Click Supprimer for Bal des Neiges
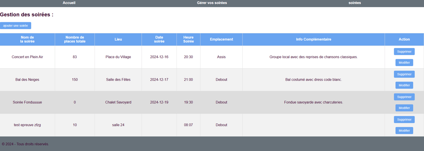Image resolution: width=424 pixels, height=151 pixels. point(404,74)
